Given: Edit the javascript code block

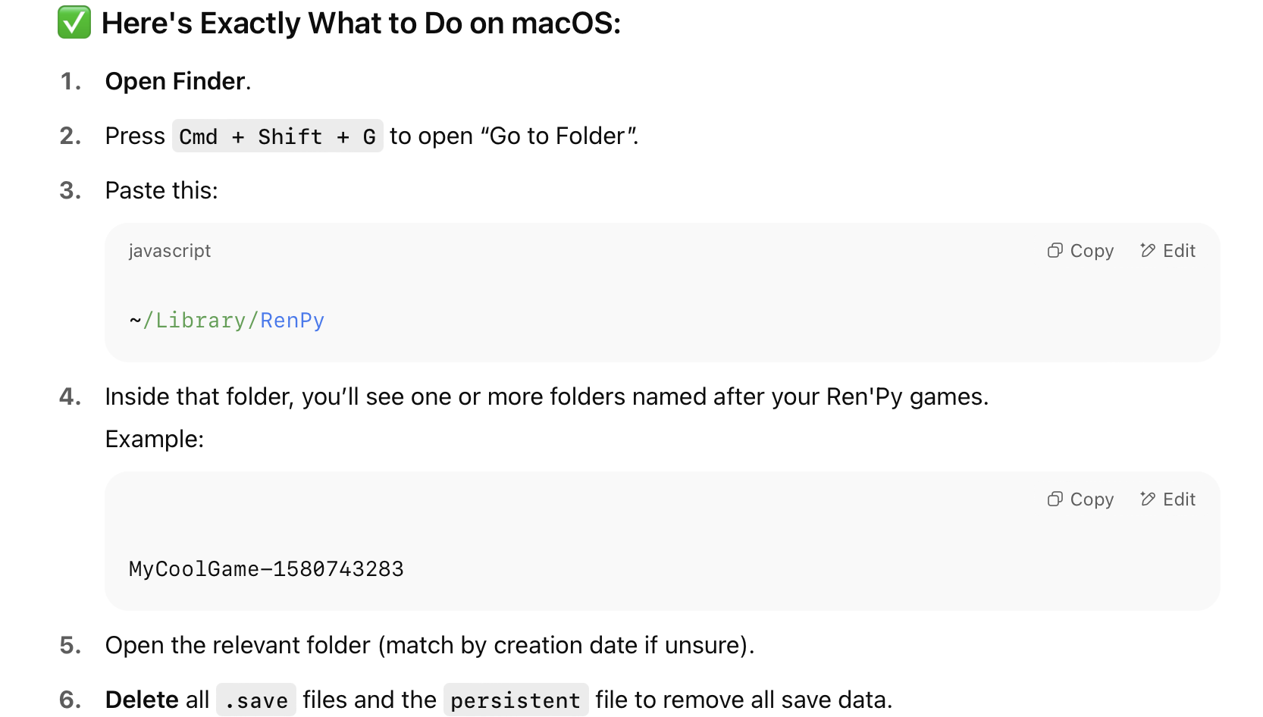Looking at the screenshot, I should tap(1167, 251).
